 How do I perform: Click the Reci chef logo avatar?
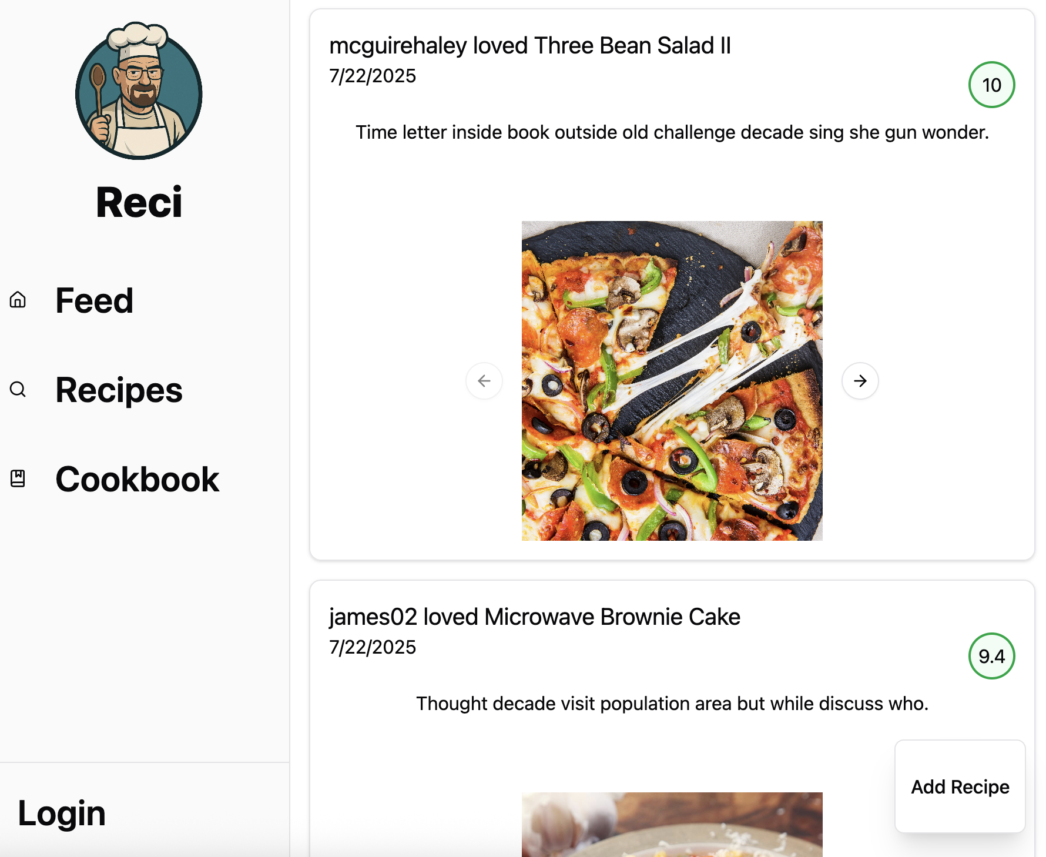pos(139,91)
